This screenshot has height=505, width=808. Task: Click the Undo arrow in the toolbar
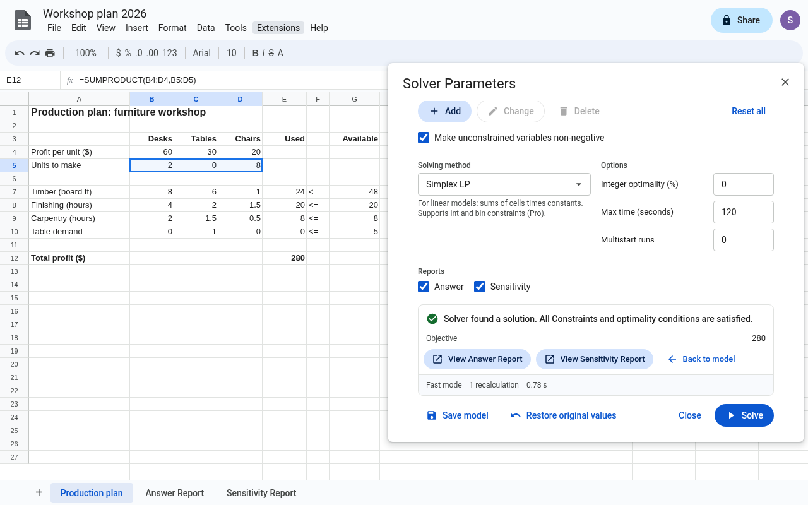click(20, 53)
